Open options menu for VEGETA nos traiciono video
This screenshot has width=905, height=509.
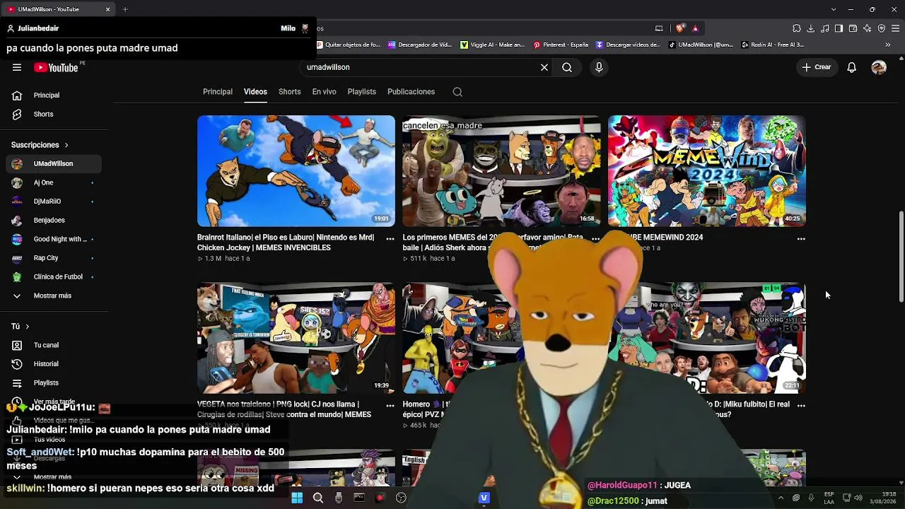390,406
